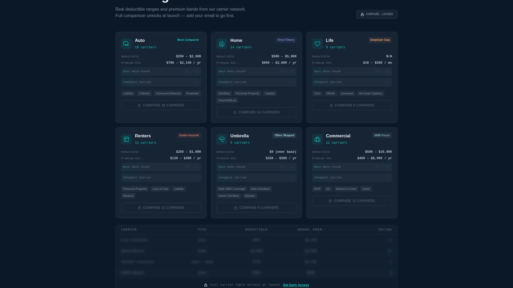Click the First-Timers badge
The image size is (513, 288).
[286, 40]
